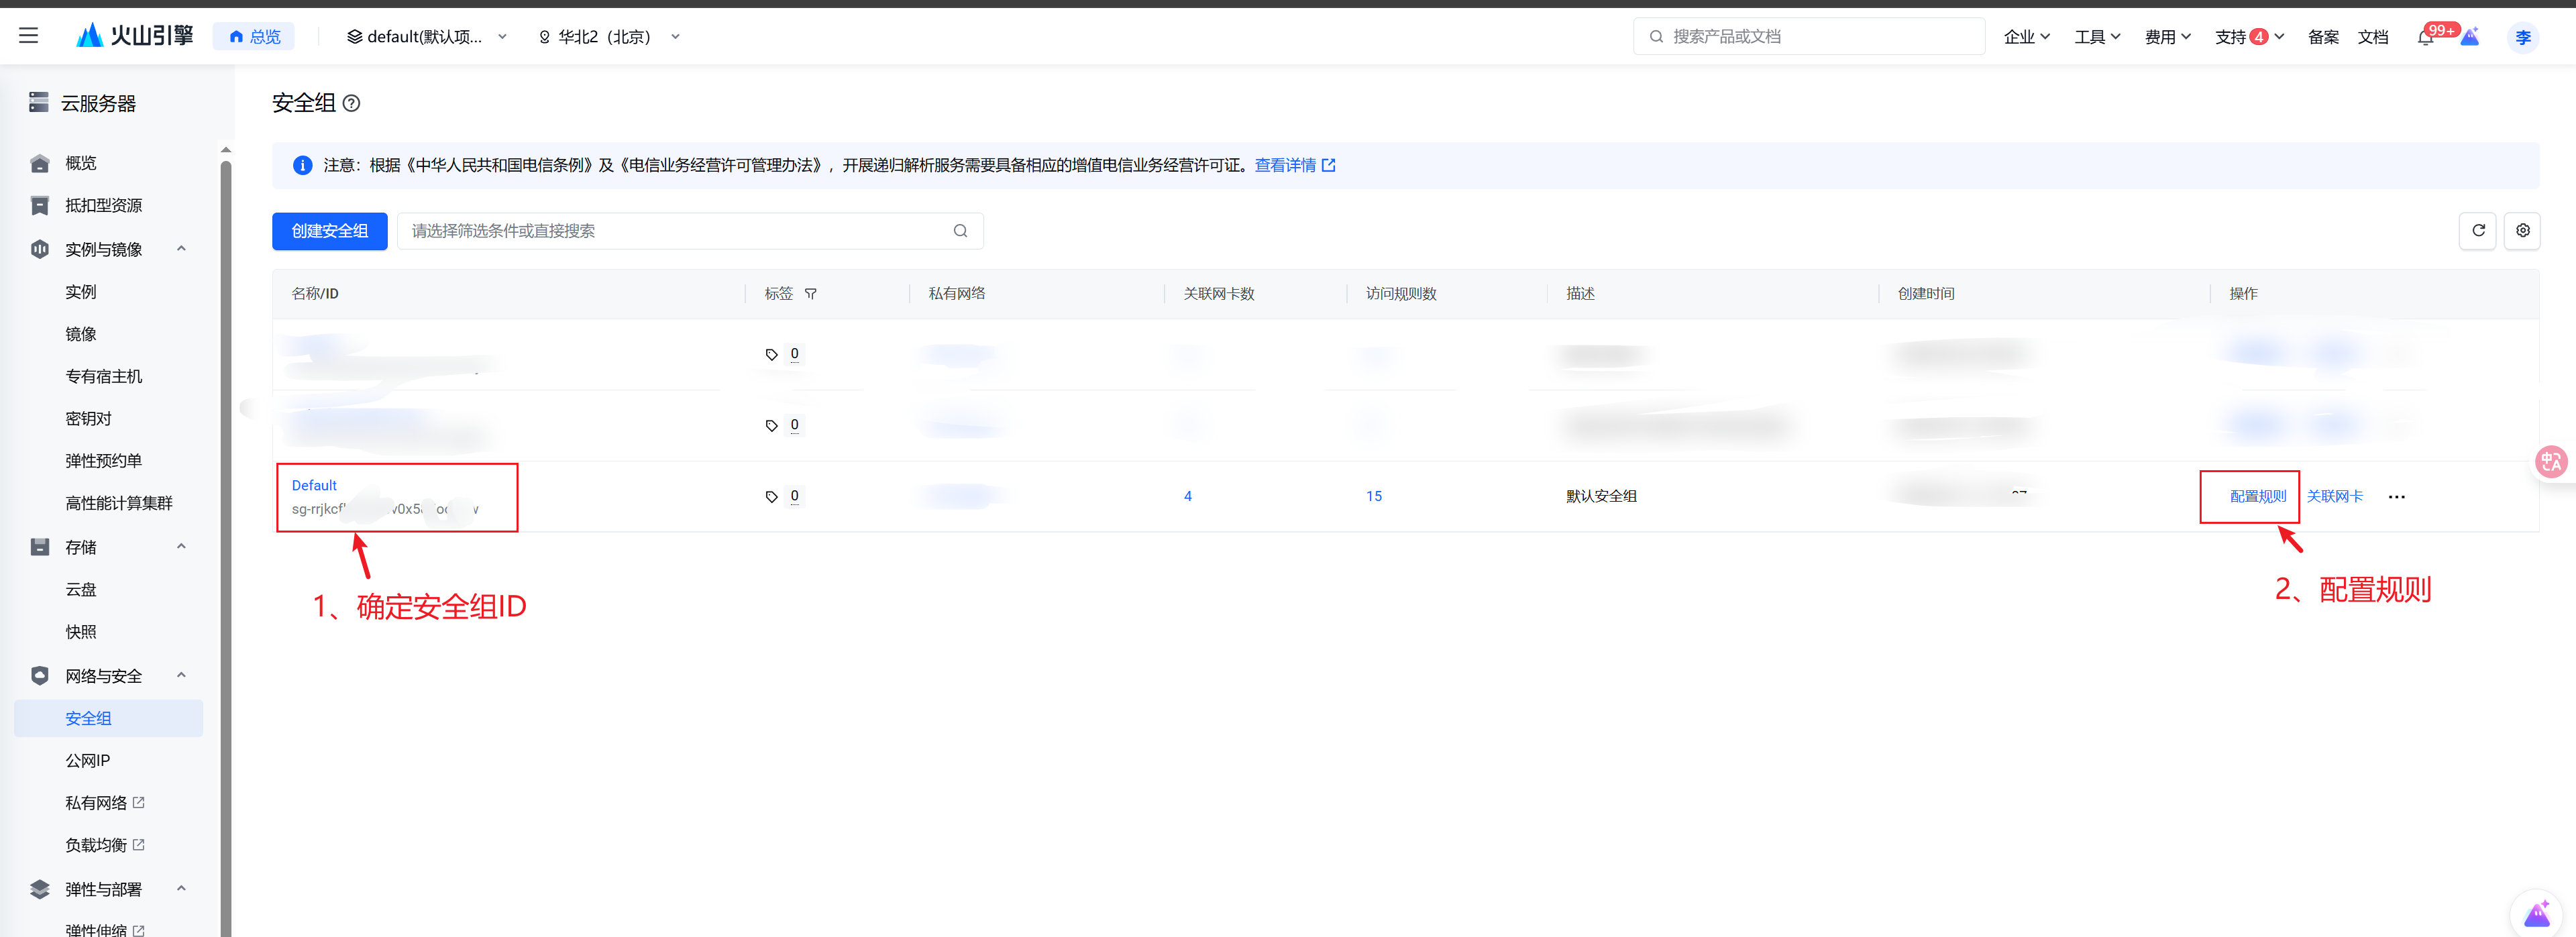Image resolution: width=2576 pixels, height=937 pixels.
Task: Open the hamburger navigation menu
Action: pos(28,36)
